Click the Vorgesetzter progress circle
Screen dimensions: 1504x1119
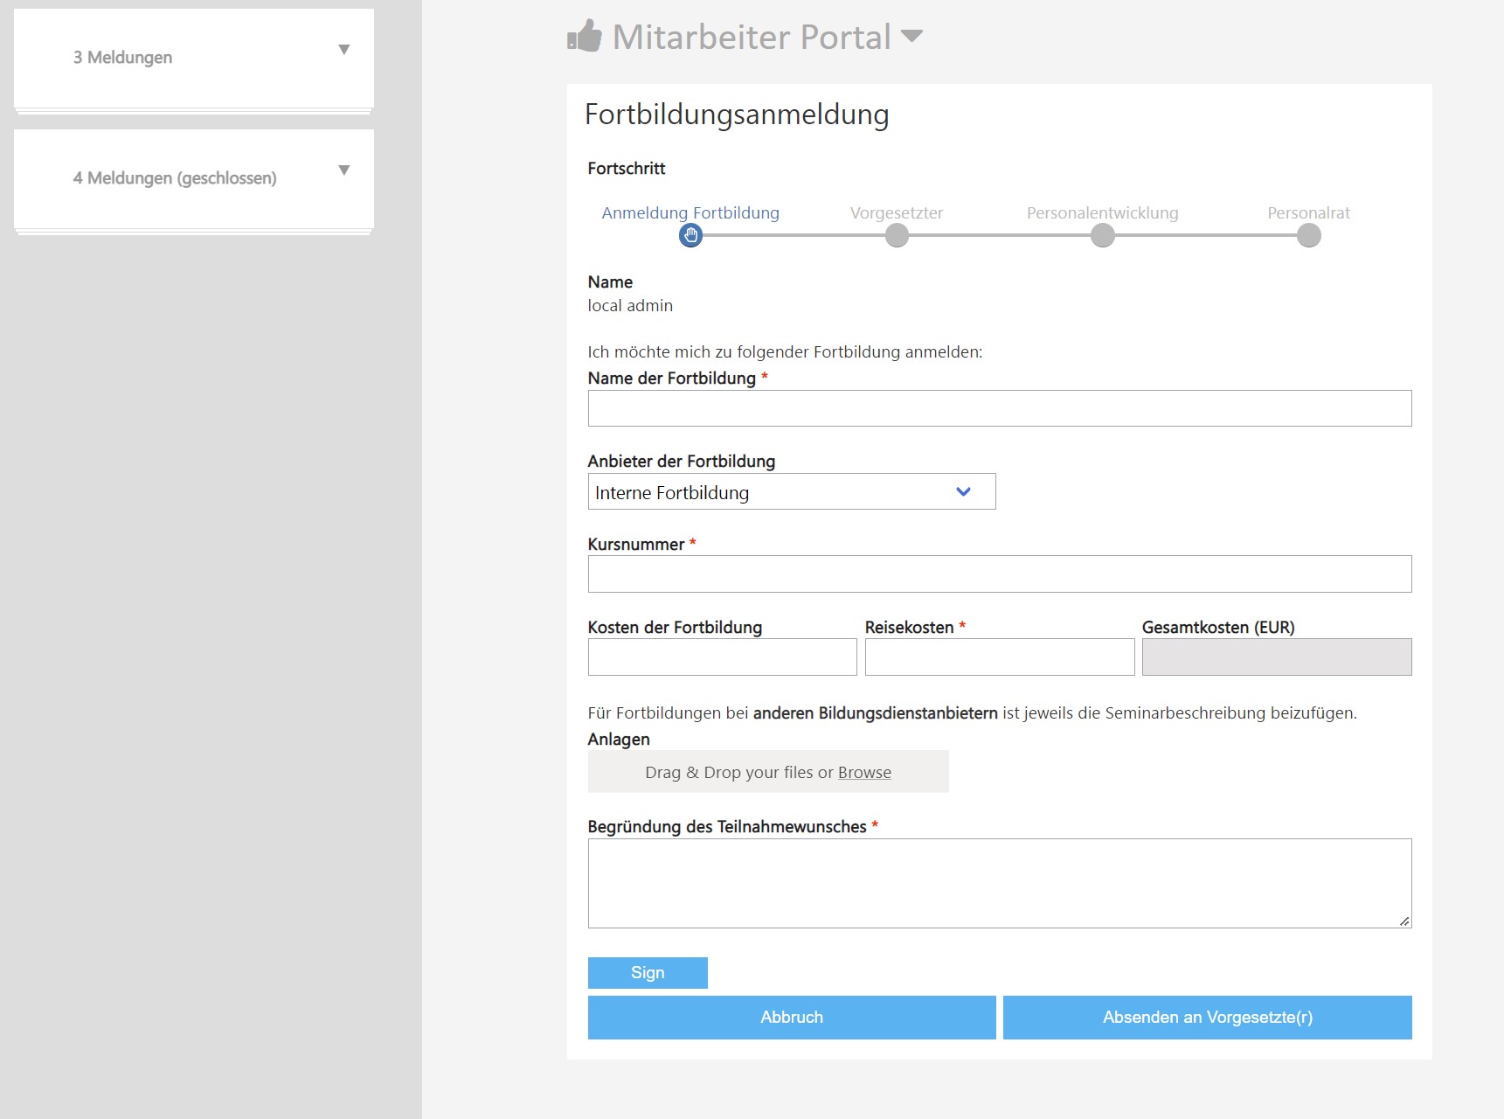tap(896, 235)
